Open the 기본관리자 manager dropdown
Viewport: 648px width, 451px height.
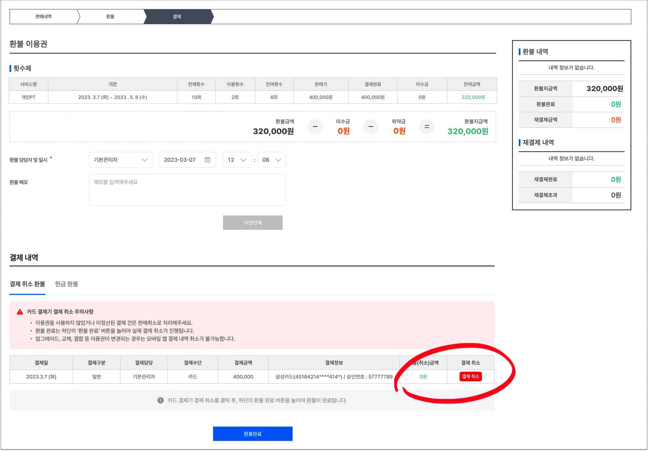coord(121,160)
